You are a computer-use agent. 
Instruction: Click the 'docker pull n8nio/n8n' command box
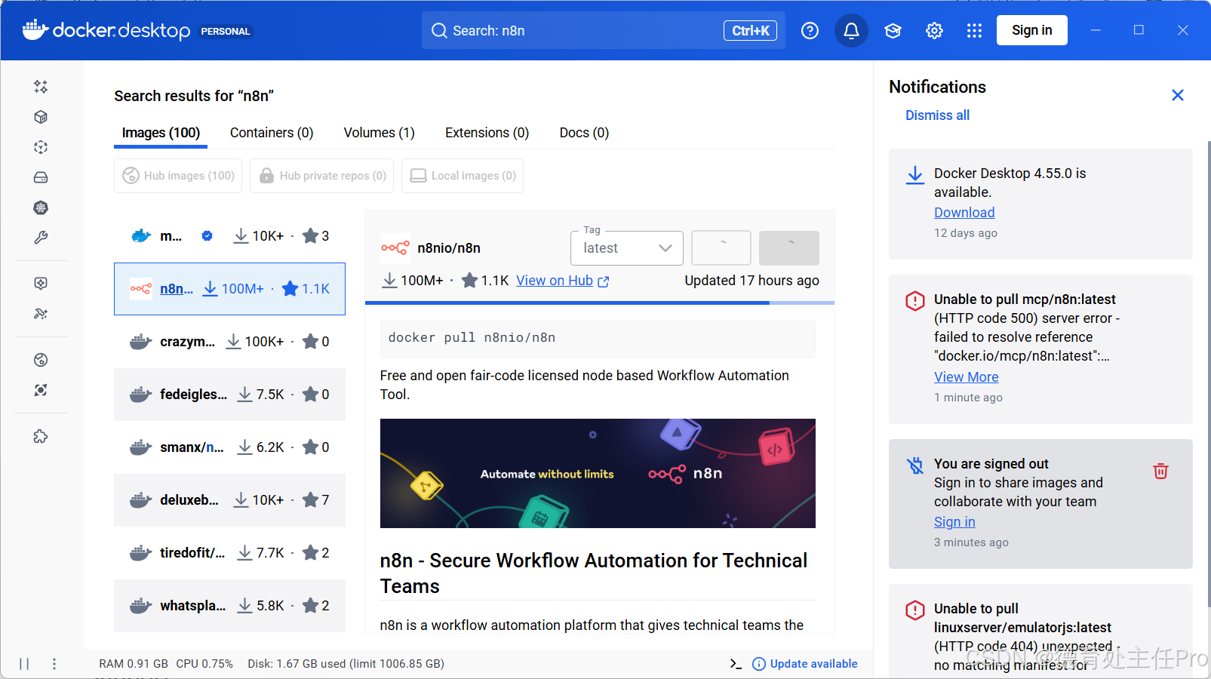(598, 338)
